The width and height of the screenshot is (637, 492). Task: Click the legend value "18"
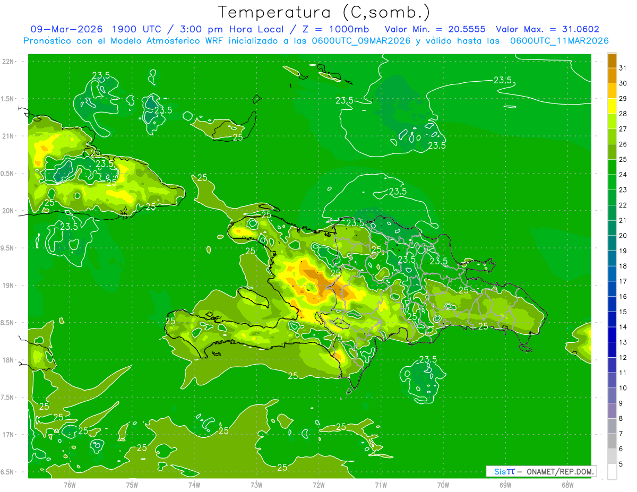point(623,266)
